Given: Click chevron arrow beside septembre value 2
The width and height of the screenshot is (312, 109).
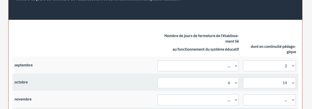Looking at the screenshot, I should pyautogui.click(x=293, y=66).
